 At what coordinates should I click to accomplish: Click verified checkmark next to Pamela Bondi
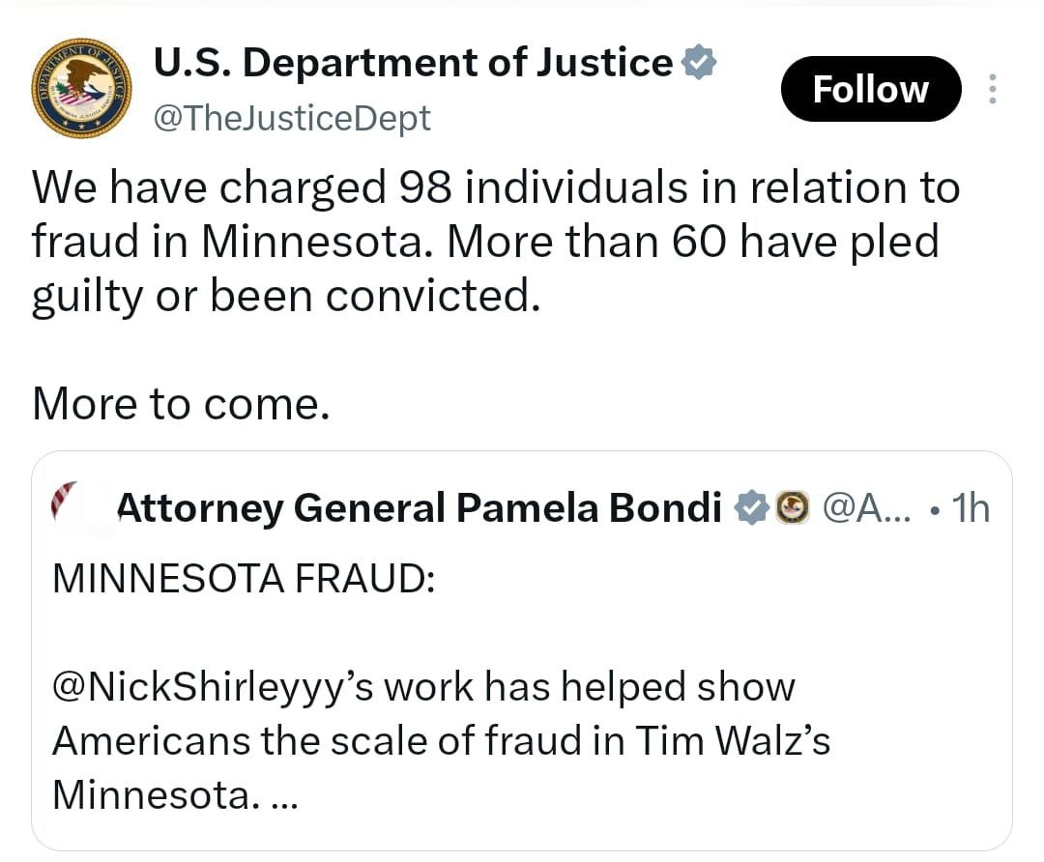(x=750, y=507)
